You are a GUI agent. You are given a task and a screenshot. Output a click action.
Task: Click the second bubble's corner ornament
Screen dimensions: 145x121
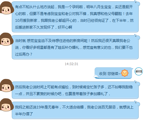pos(137,37)
